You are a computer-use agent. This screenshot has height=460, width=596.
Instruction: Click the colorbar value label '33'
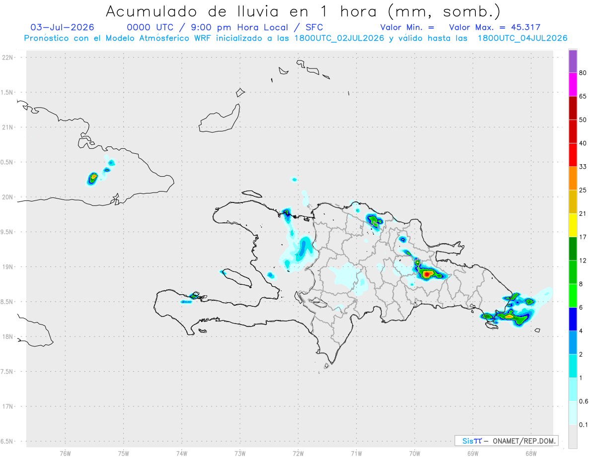(x=583, y=167)
